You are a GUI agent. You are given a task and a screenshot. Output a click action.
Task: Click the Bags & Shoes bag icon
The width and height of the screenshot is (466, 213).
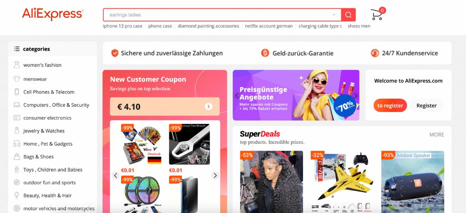[x=17, y=157]
